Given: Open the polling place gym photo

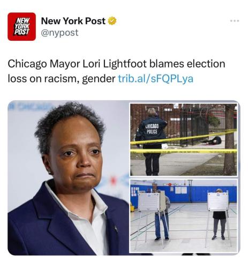Looking at the screenshot, I should [184, 215].
